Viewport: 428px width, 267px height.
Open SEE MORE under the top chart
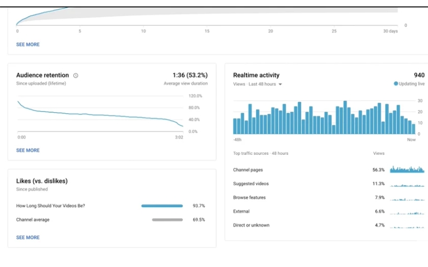28,45
